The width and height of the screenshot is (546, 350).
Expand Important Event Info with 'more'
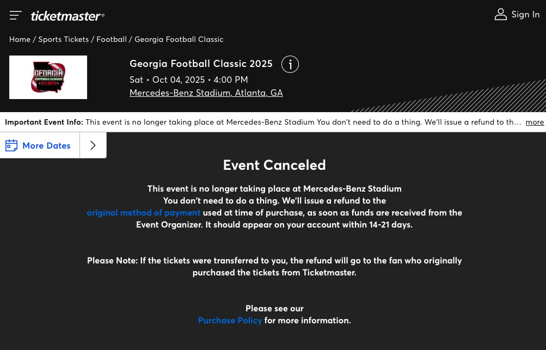(x=535, y=122)
